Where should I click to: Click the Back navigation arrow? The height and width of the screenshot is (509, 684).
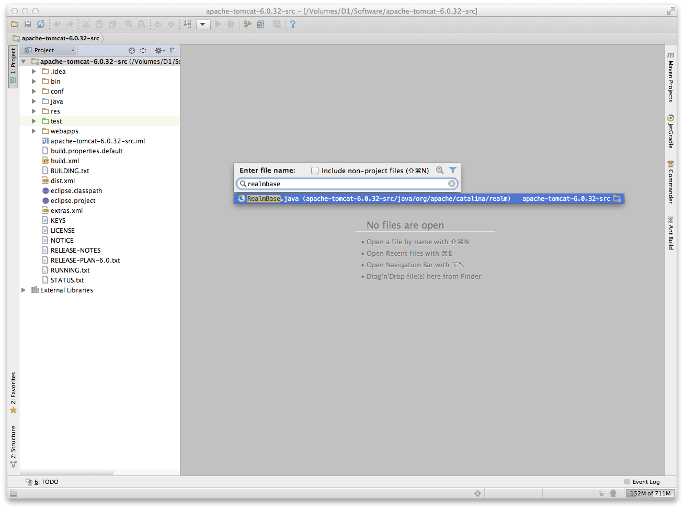158,24
